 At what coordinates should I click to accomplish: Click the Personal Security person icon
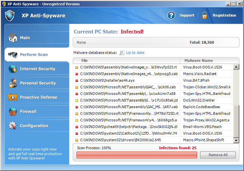coord(13,83)
